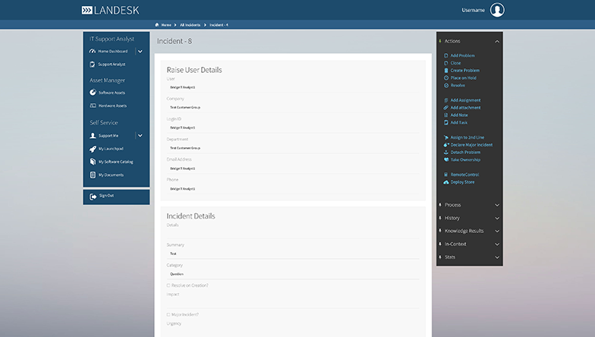This screenshot has height=337, width=595.
Task: Open My Software Catalog menu item
Action: click(115, 162)
